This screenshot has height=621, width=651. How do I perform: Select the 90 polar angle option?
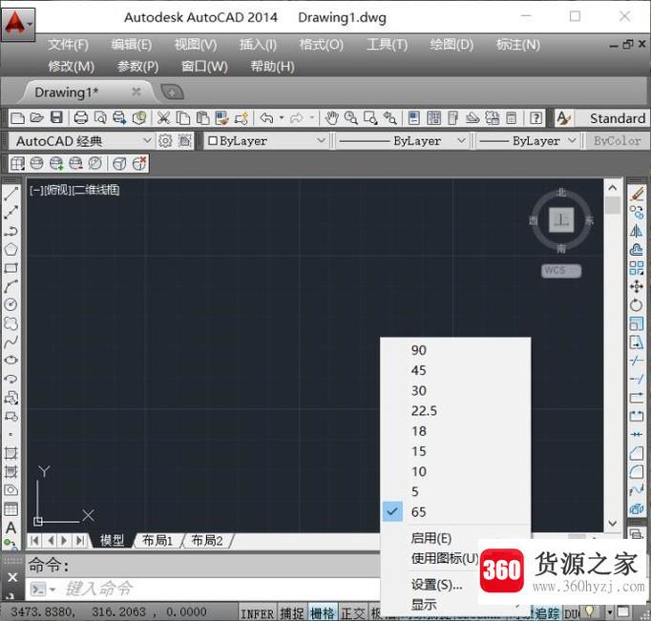tap(455, 350)
